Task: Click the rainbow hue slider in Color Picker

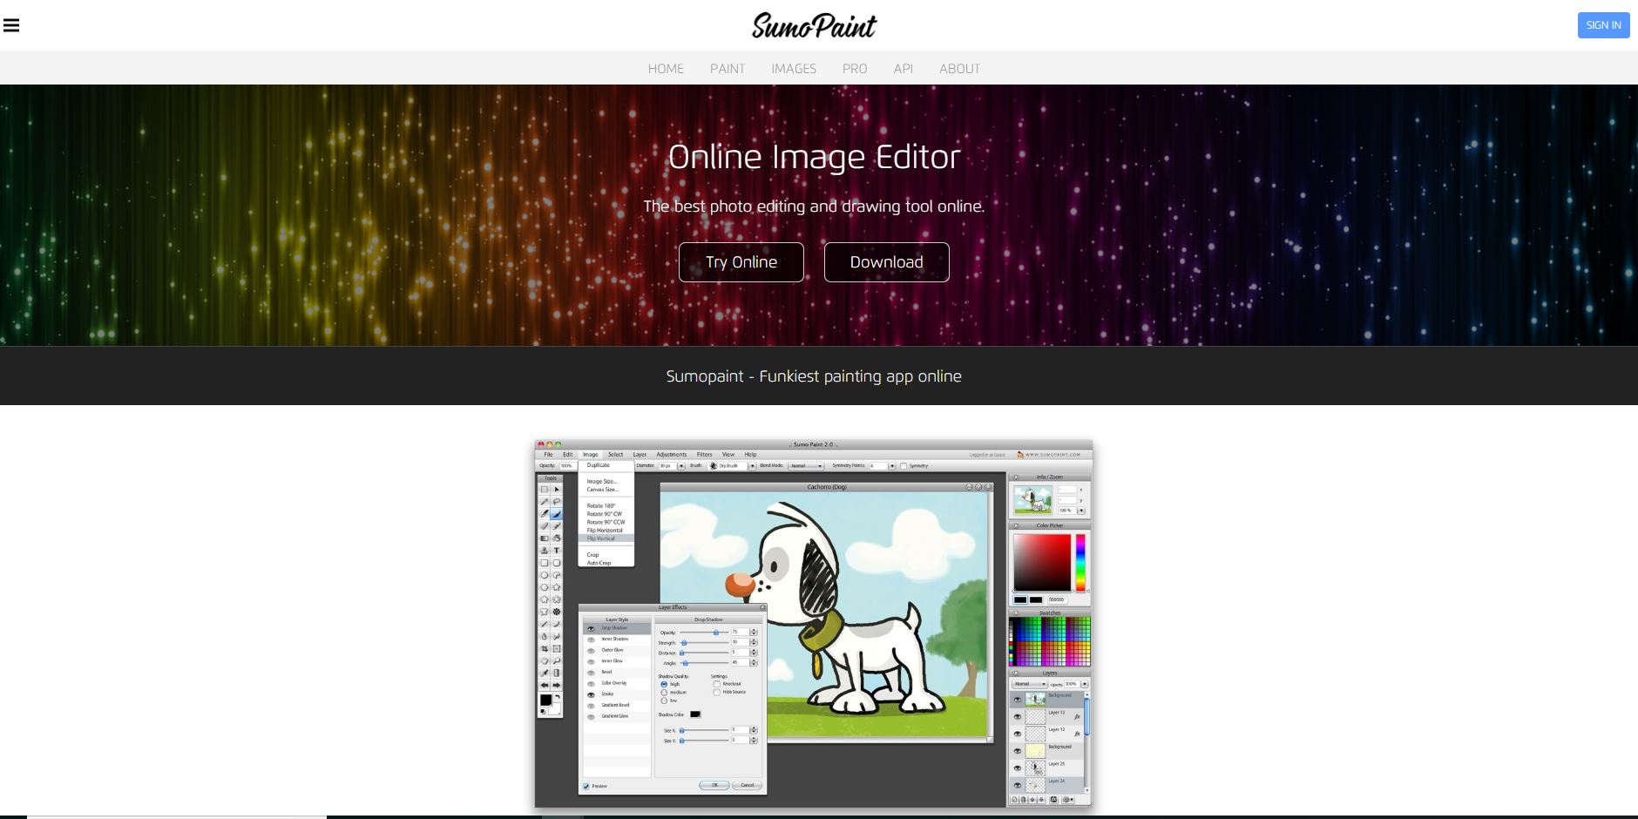Action: (x=1080, y=563)
